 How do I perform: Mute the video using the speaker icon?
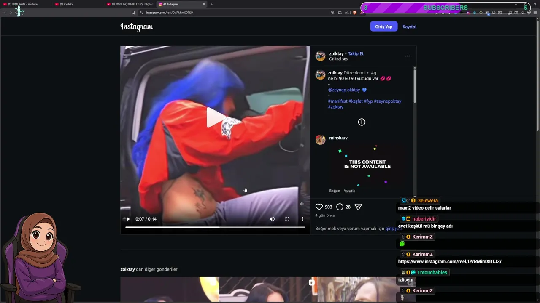click(272, 219)
